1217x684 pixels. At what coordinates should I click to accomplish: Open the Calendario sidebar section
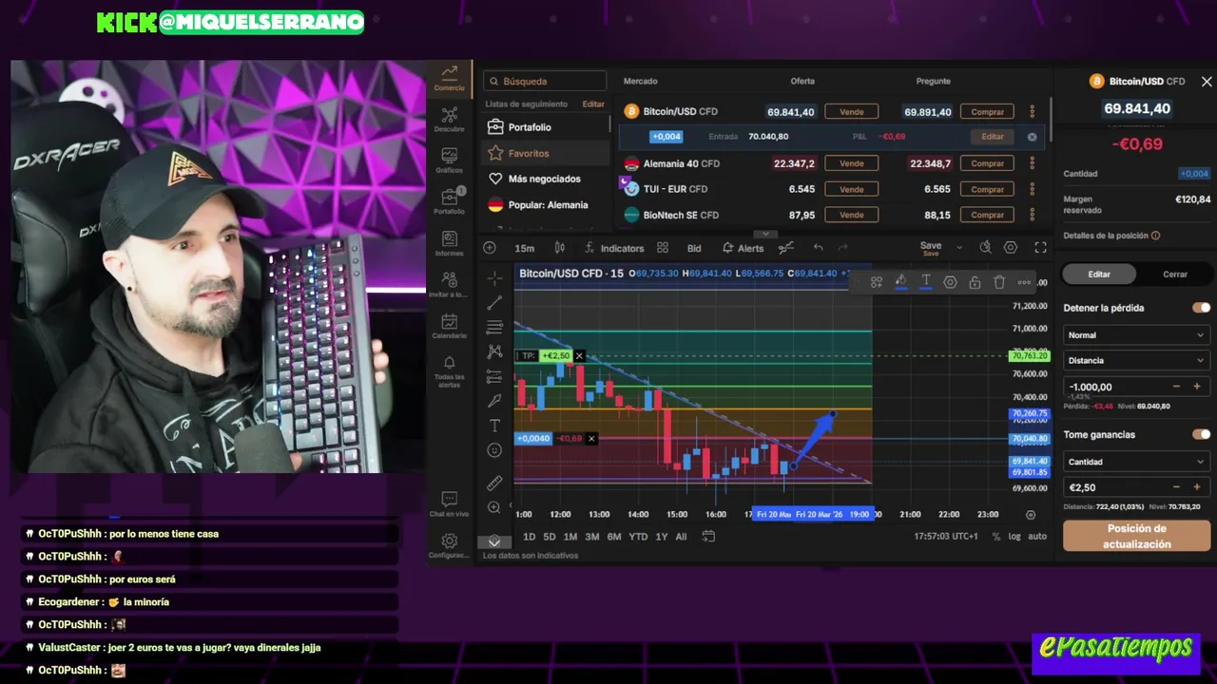450,327
